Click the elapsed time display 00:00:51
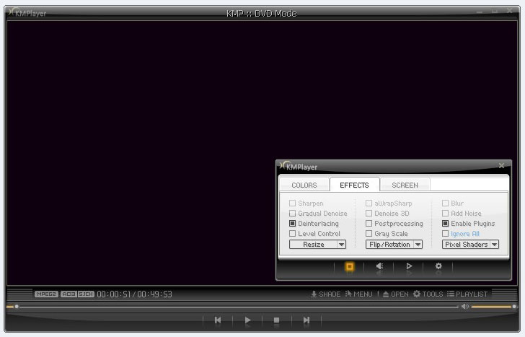The image size is (525, 337). 113,294
